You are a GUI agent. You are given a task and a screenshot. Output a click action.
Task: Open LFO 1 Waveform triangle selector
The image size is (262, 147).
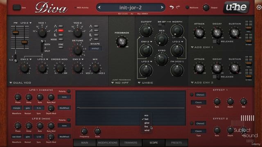17,108
